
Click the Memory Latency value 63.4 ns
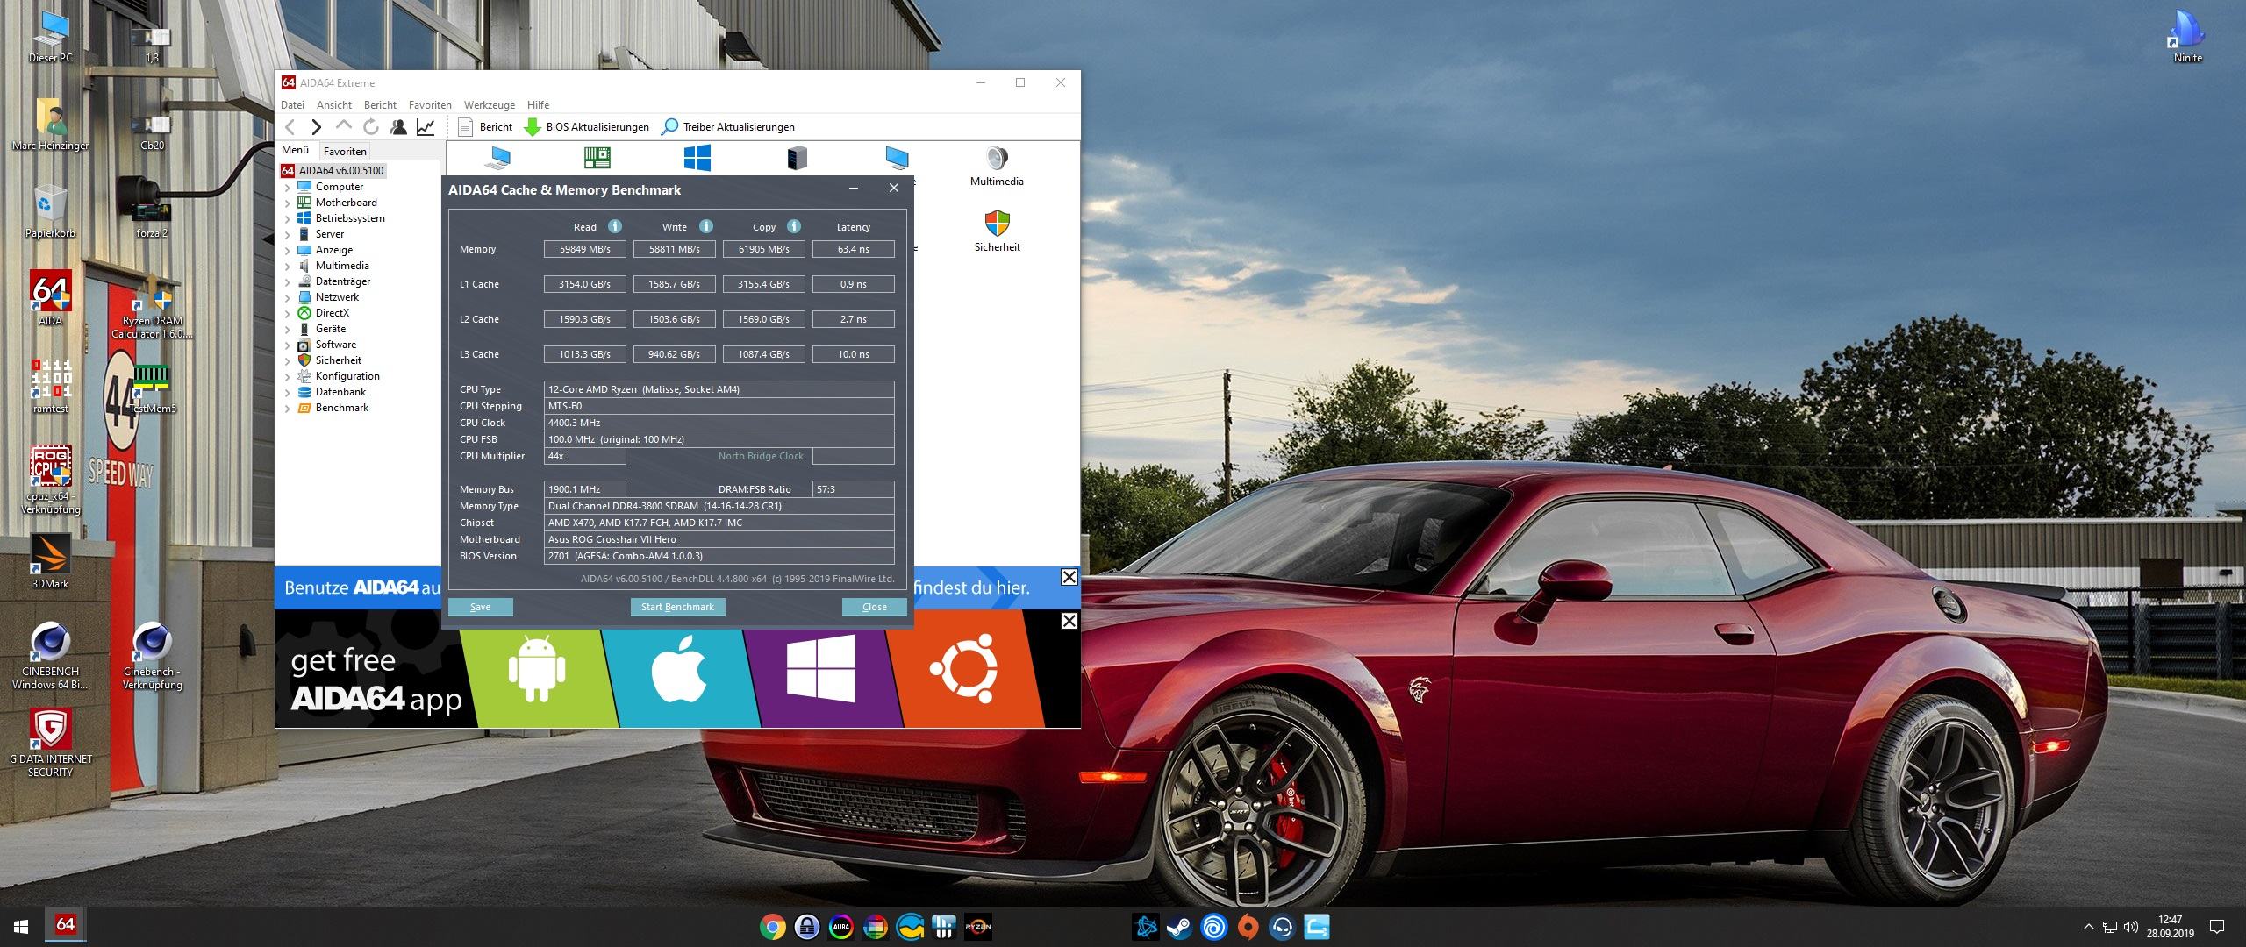pos(853,249)
